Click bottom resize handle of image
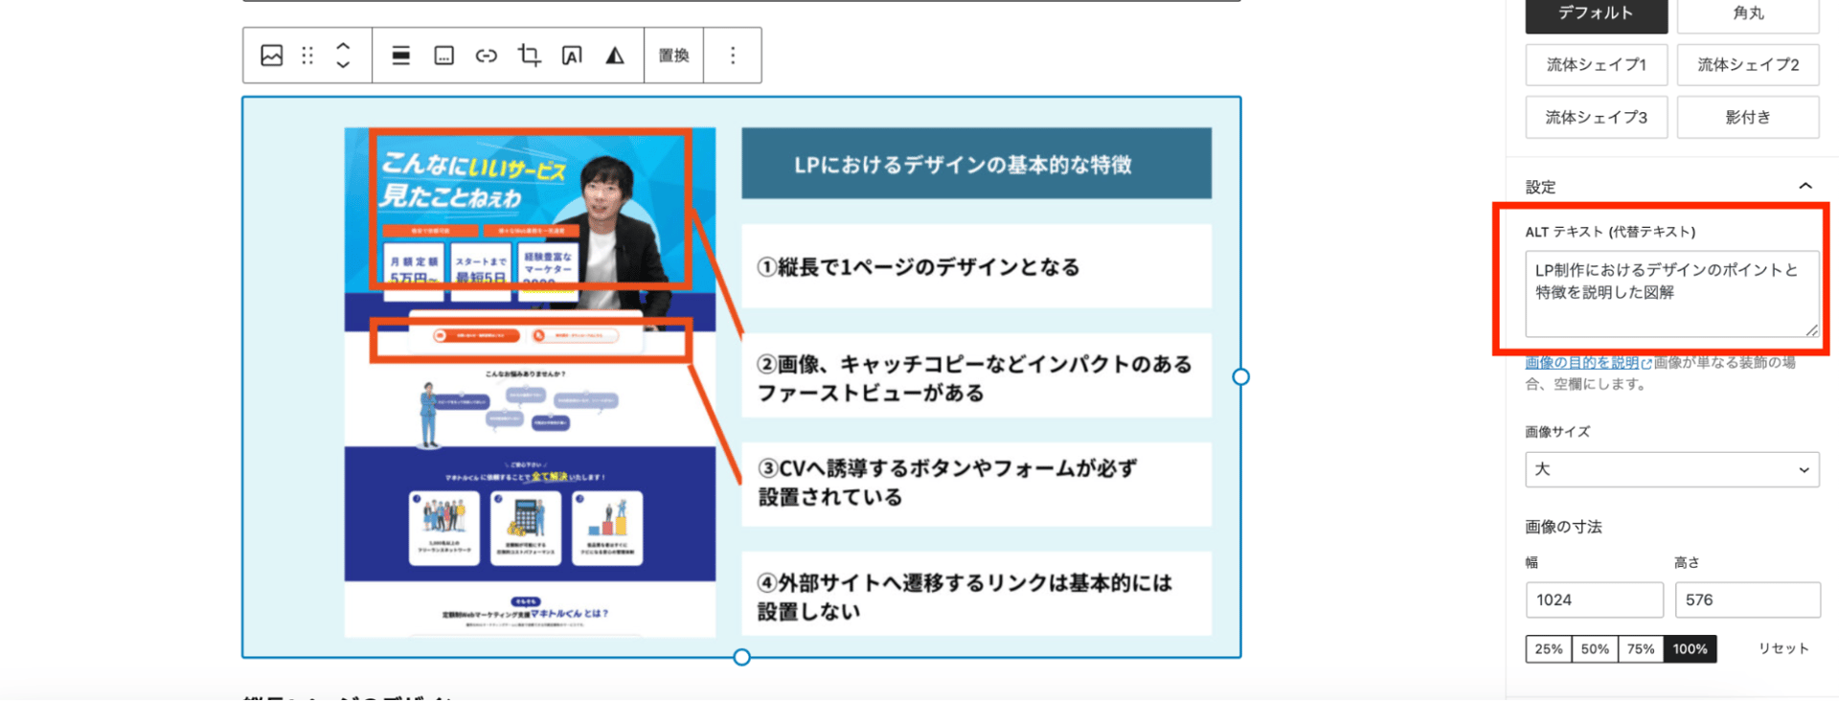 (x=741, y=657)
